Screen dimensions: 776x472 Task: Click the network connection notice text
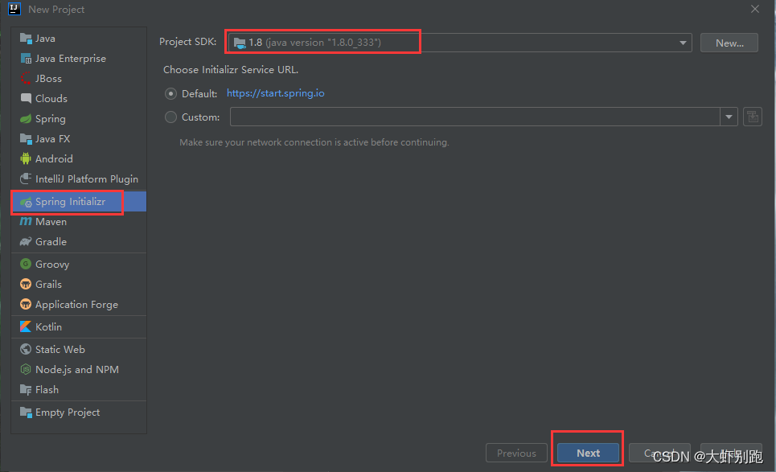314,142
